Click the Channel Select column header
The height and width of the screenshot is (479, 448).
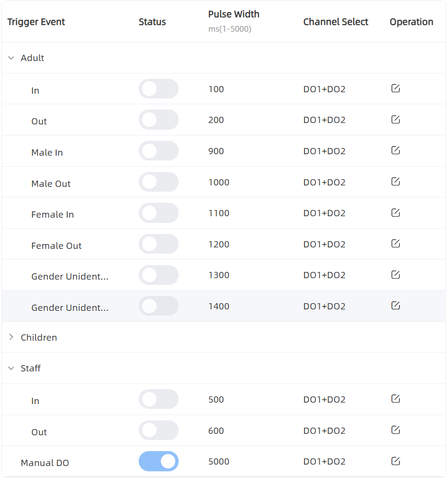[336, 22]
